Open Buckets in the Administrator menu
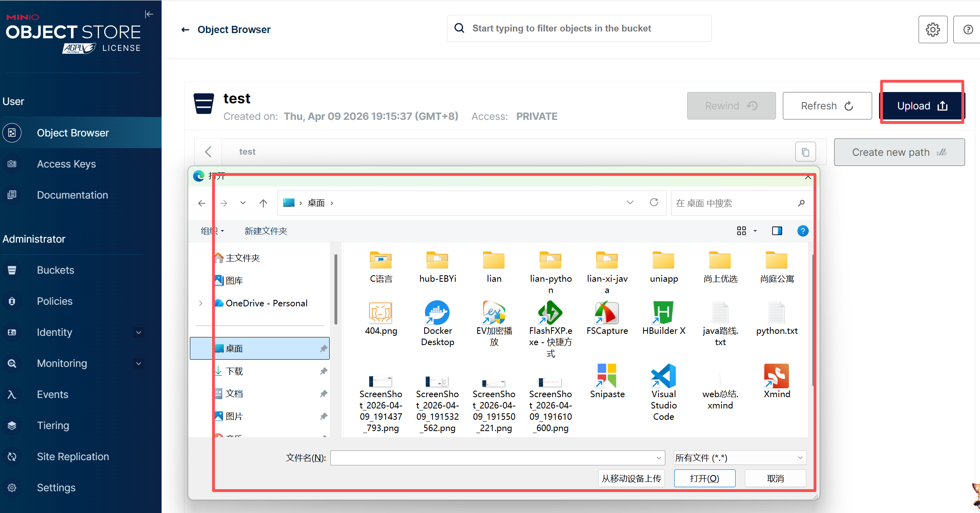 (55, 270)
